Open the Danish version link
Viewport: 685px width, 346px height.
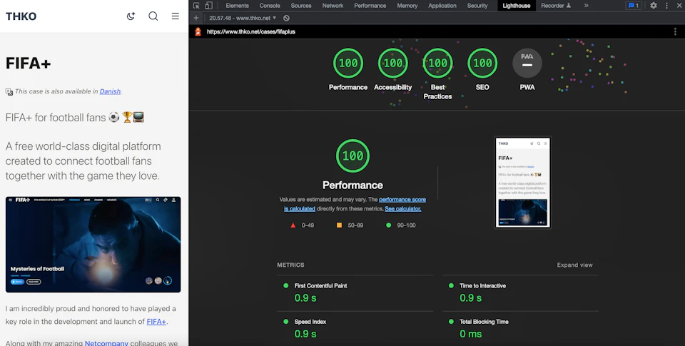[110, 91]
